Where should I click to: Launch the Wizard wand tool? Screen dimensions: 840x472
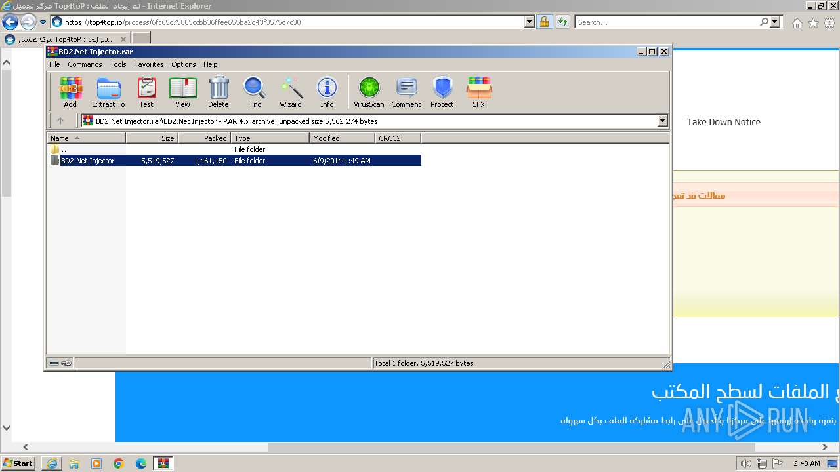point(291,92)
